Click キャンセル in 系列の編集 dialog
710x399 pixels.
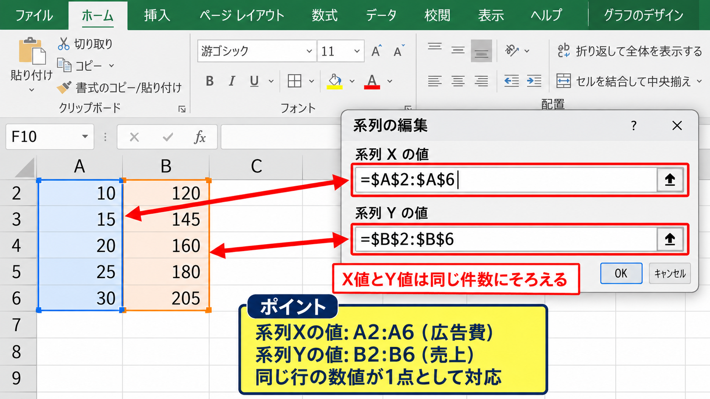point(670,273)
